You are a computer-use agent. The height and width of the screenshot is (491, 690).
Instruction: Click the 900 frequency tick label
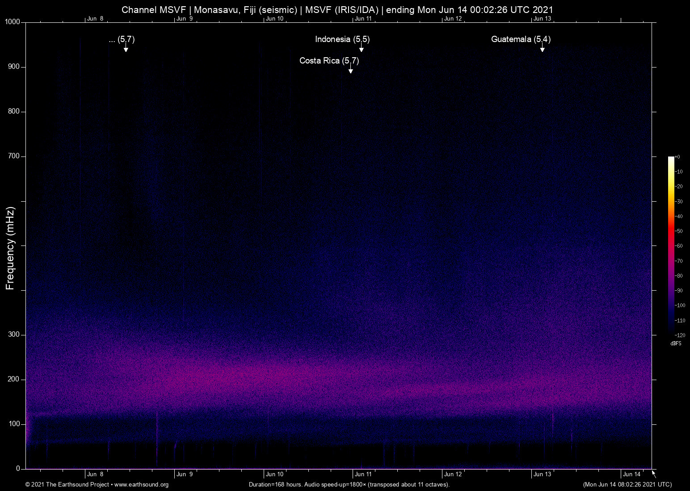pos(14,67)
